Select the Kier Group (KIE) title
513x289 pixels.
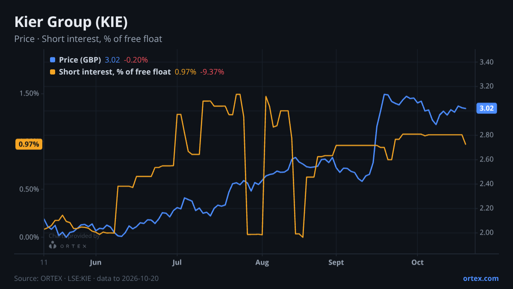[71, 22]
